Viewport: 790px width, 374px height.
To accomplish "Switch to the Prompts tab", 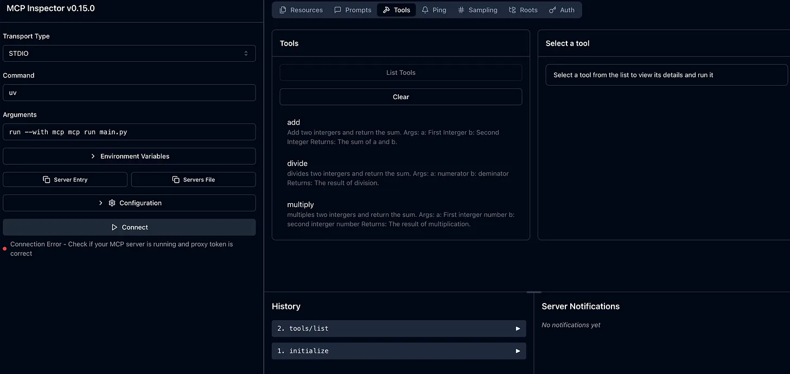I will [x=353, y=10].
